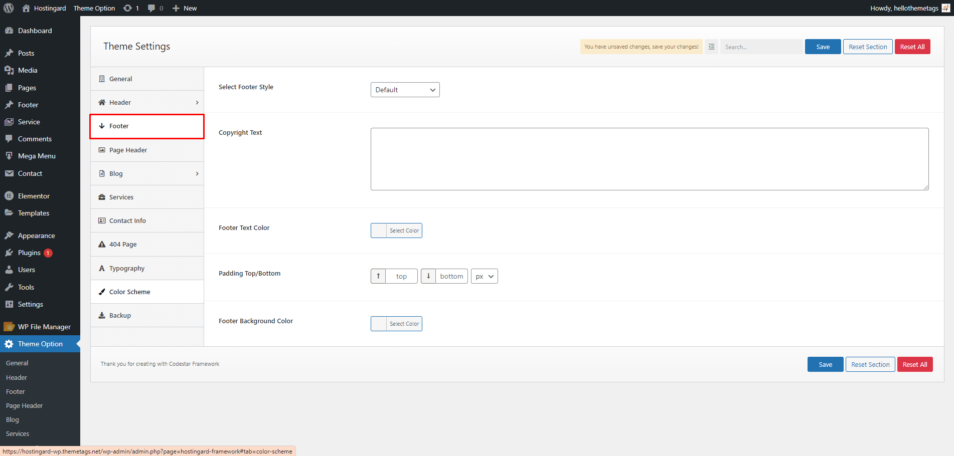The height and width of the screenshot is (456, 954).
Task: Select the Footer settings tab
Action: click(147, 126)
